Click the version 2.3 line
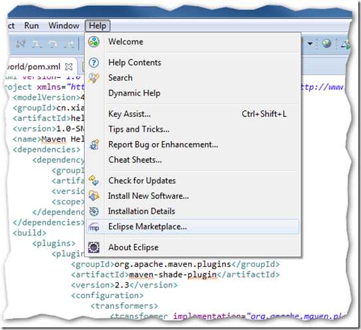The width and height of the screenshot is (361, 330). tap(124, 285)
